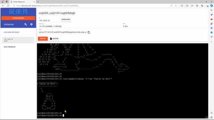This screenshot has height=120, width=214.
Task: Open sidebar settings gear at bottom
Action: pos(211,117)
